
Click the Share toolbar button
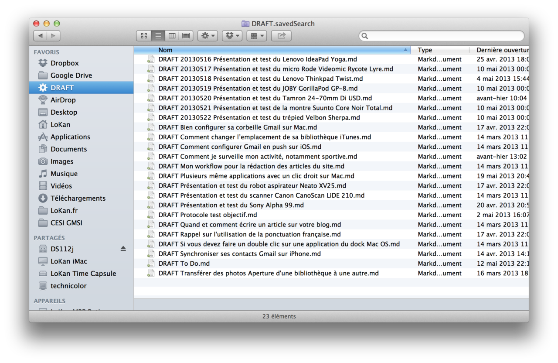point(281,36)
